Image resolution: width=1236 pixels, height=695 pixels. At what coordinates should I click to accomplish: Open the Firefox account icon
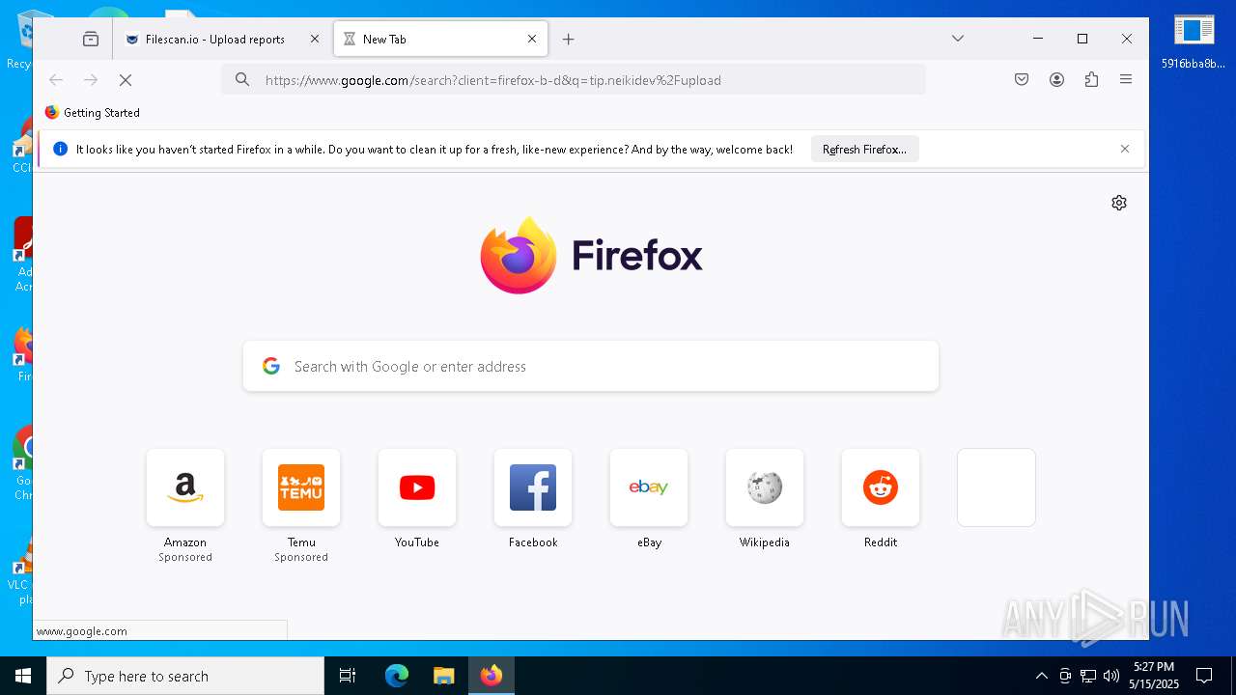tap(1056, 80)
